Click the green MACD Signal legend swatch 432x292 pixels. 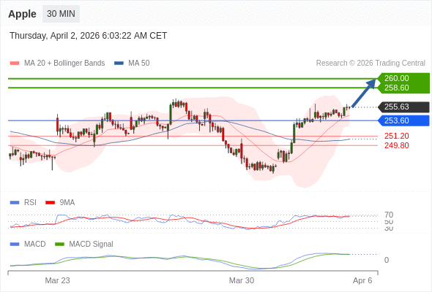tap(59, 245)
